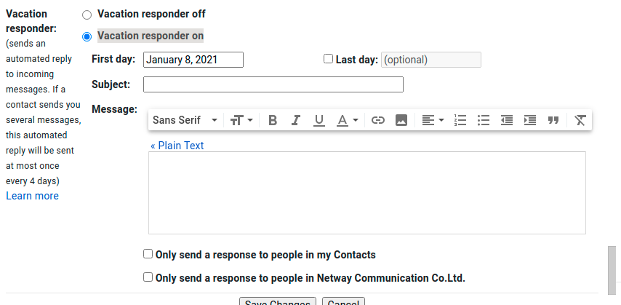Apply bold formatting in message toolbar
Screen dimensions: 621x305
pyautogui.click(x=273, y=120)
